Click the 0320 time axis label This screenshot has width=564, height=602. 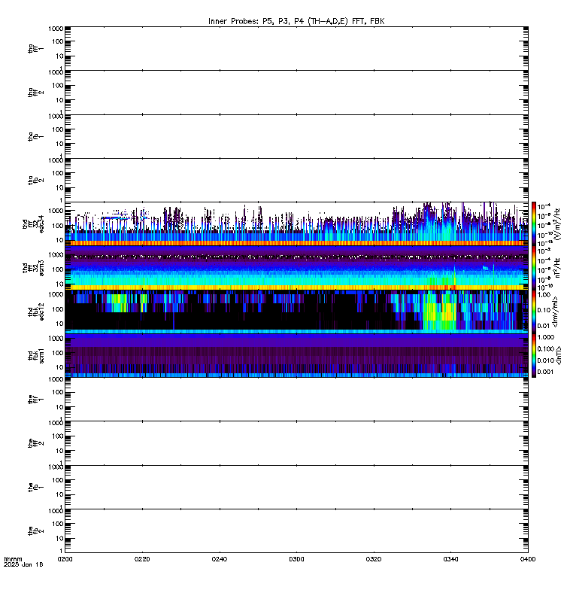tap(374, 559)
